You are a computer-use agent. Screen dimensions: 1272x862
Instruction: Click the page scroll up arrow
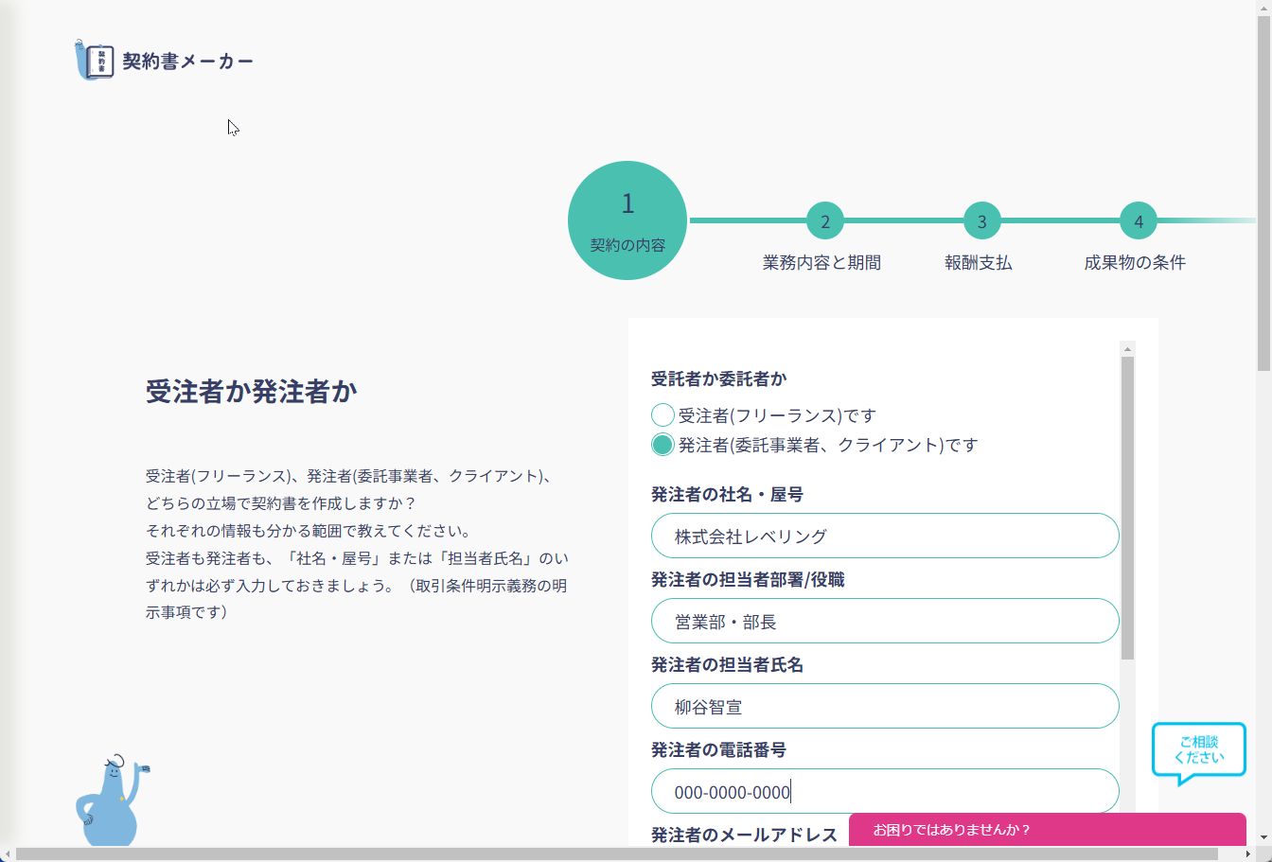tap(1264, 8)
